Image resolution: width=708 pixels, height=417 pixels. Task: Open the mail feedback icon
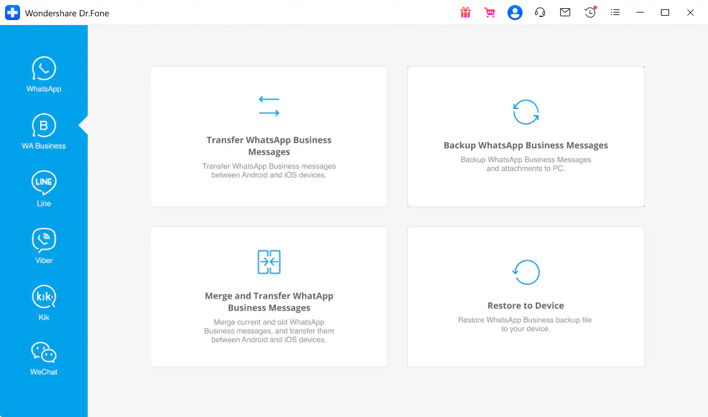(x=565, y=13)
